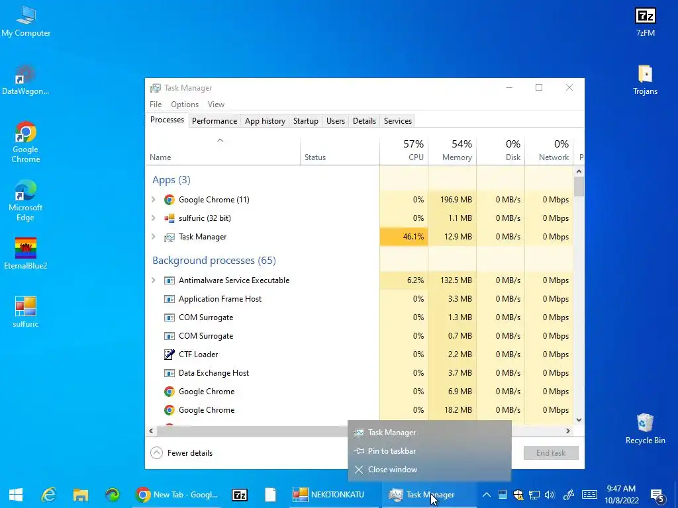Click End task button
Screen dimensions: 678x508
[551, 452]
